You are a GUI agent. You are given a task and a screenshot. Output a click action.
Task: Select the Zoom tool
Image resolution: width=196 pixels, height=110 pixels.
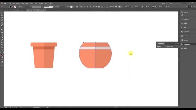pos(2,50)
